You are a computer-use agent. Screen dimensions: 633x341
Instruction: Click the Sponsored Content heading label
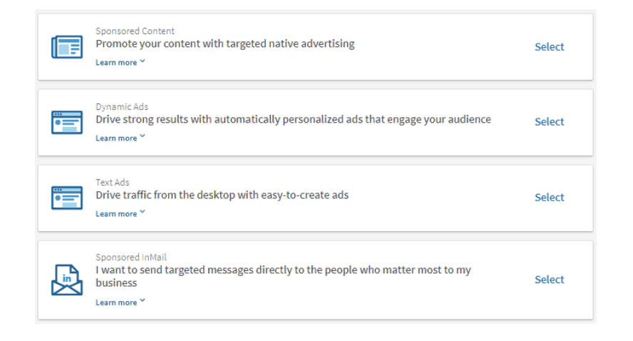pos(135,31)
